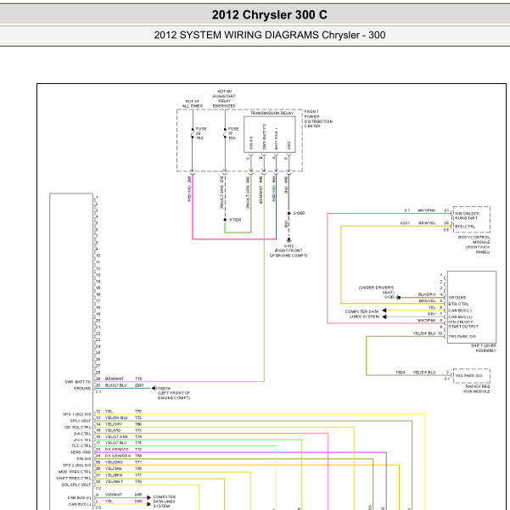Click the "YEL/GRY" wire label at pin 14

click(114, 424)
